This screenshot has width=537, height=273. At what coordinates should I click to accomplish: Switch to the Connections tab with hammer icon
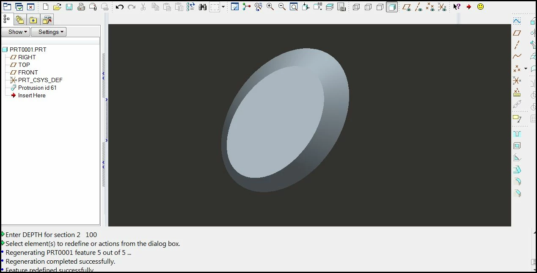[x=47, y=19]
